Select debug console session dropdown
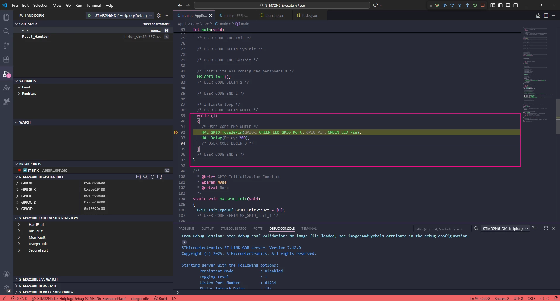 (x=505, y=229)
